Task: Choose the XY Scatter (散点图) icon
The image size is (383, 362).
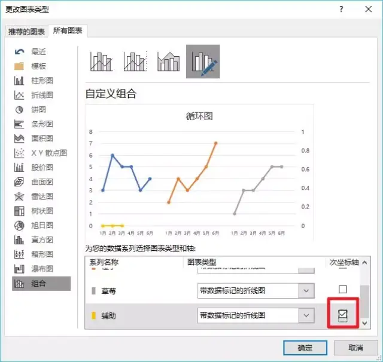Action: click(x=19, y=153)
